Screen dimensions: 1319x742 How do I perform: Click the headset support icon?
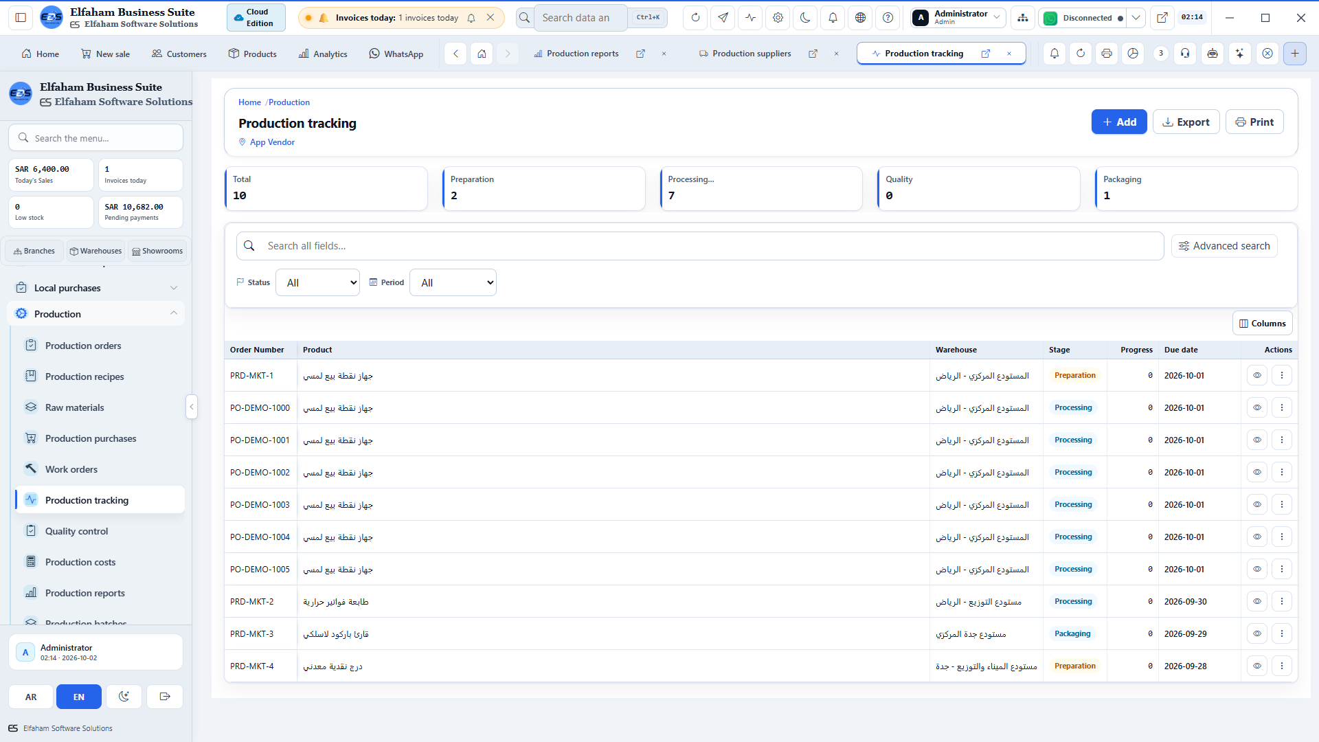1185,54
